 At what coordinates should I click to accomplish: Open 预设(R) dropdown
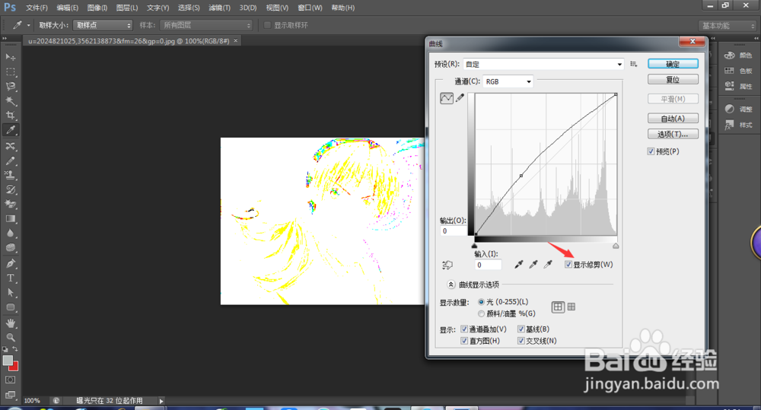pos(543,64)
